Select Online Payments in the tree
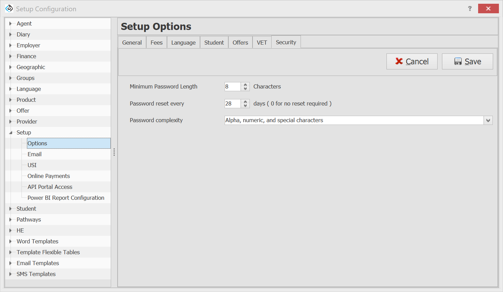This screenshot has width=503, height=292. (49, 176)
